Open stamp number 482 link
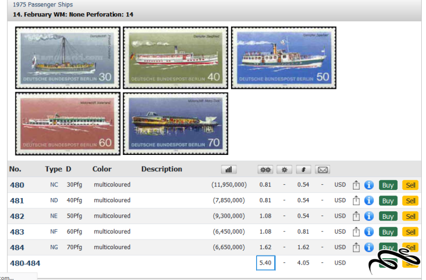This screenshot has width=426, height=280. pyautogui.click(x=17, y=217)
